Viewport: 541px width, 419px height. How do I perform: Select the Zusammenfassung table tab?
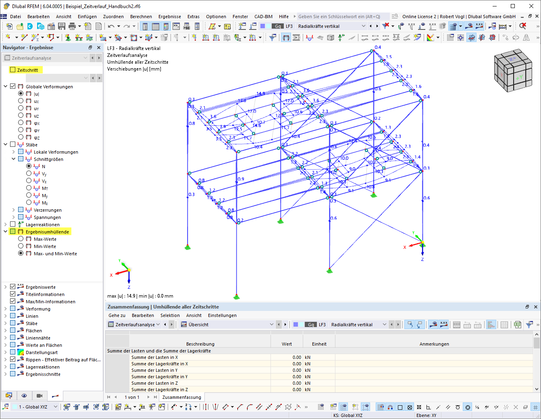point(181,397)
